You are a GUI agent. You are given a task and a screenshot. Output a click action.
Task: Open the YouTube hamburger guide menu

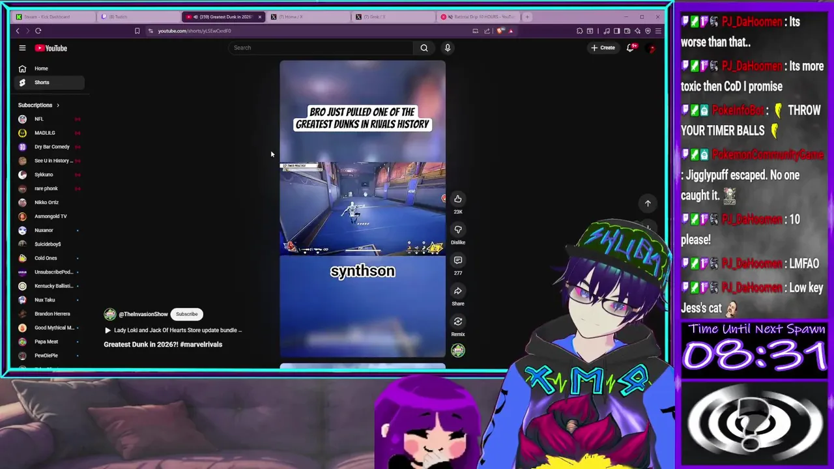pos(22,48)
